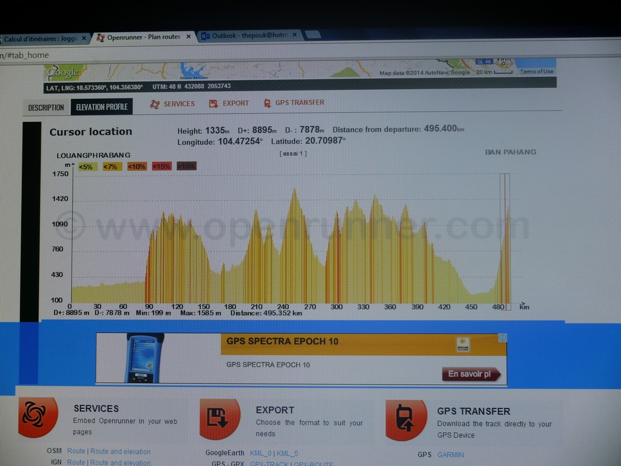The height and width of the screenshot is (466, 621).
Task: Click the GPS SPECTRA EPOCH 10 ad headline
Action: [283, 342]
